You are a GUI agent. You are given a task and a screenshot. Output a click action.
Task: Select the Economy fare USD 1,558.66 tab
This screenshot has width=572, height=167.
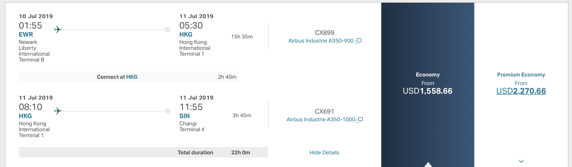(x=428, y=84)
